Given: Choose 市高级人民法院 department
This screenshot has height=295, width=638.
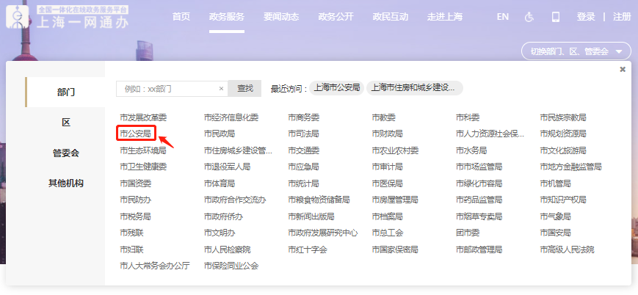Looking at the screenshot, I should [567, 250].
